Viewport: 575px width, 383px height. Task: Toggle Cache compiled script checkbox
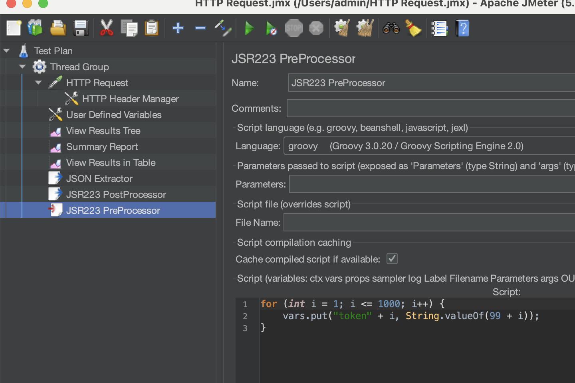pos(392,259)
